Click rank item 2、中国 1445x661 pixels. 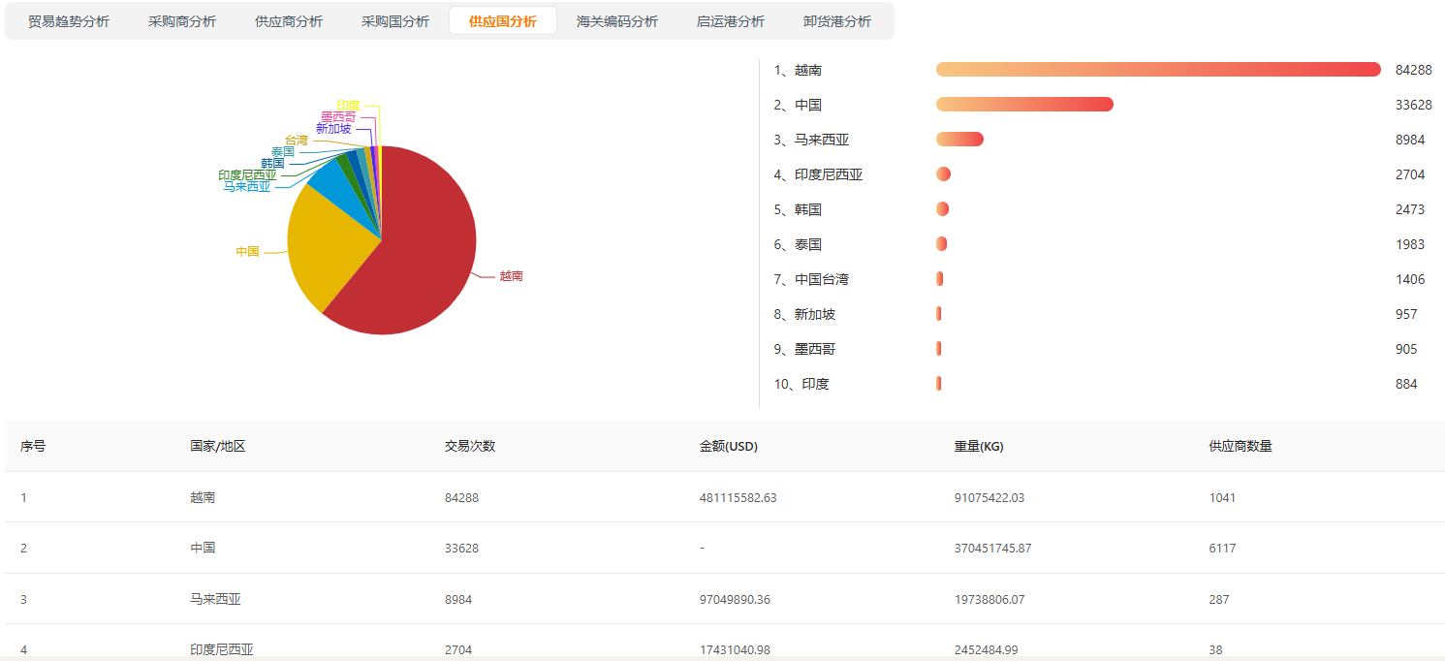798,105
